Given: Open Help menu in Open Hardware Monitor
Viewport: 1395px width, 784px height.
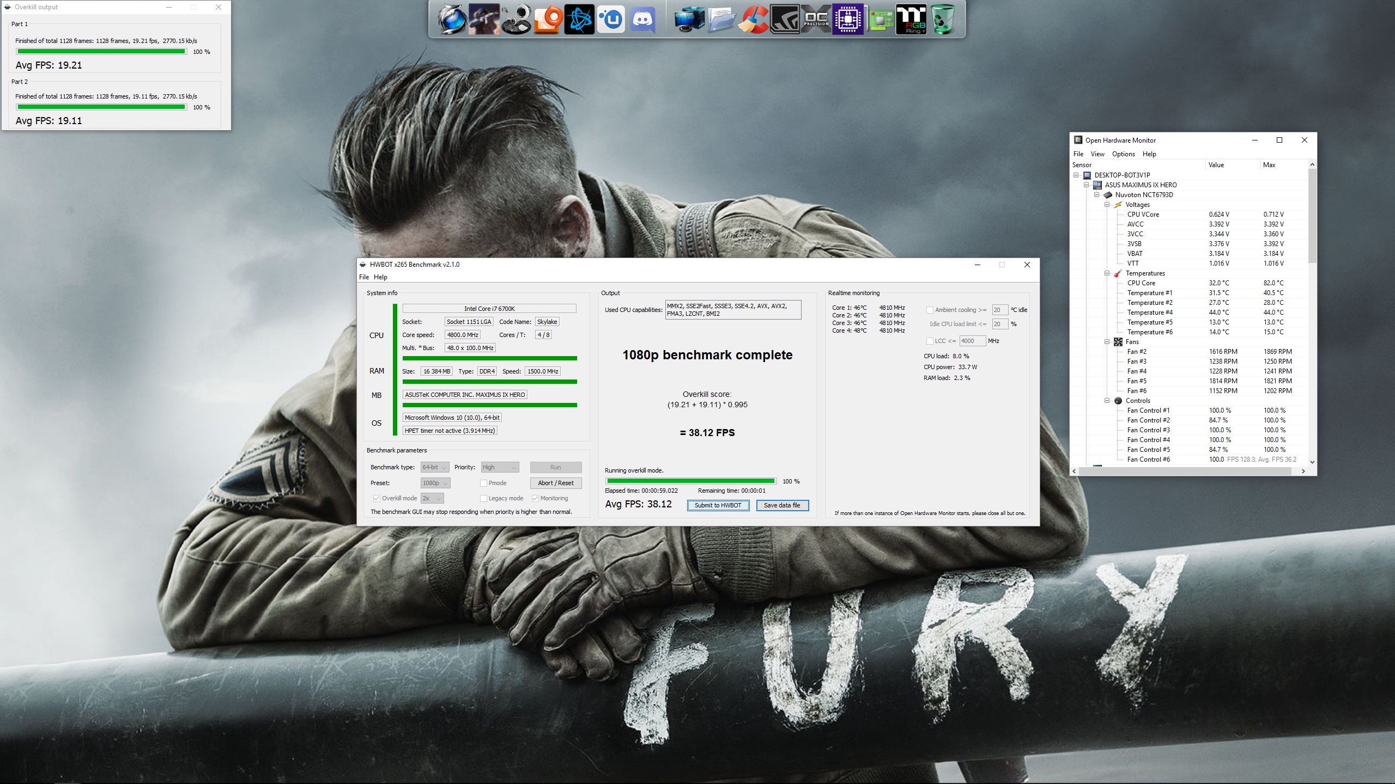Looking at the screenshot, I should 1149,154.
